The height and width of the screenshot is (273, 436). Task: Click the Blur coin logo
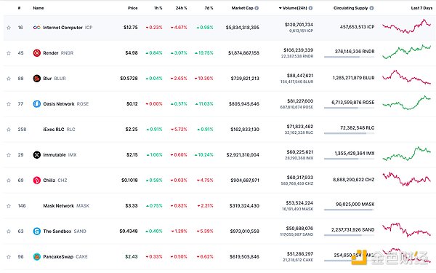tap(37, 79)
